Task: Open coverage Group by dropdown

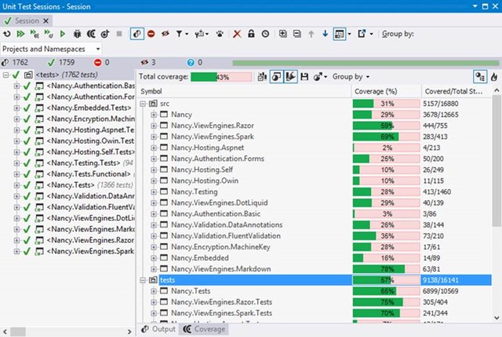Action: click(351, 77)
